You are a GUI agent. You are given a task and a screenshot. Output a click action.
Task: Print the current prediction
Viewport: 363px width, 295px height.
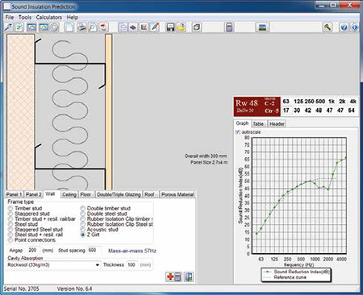81,27
